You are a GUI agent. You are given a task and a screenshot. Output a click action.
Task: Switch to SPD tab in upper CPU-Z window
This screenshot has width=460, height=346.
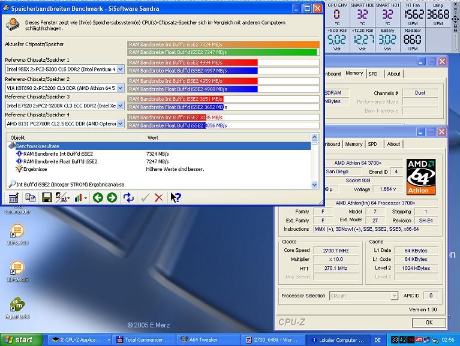point(373,74)
